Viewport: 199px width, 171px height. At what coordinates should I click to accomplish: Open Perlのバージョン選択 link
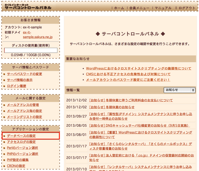tap(22, 148)
